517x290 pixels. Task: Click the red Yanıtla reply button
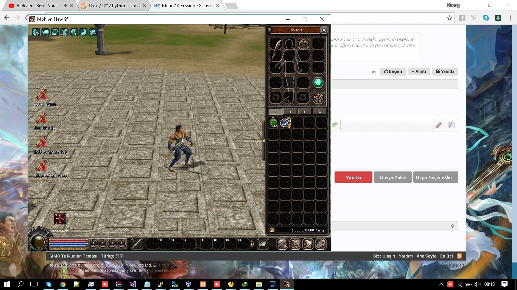pyautogui.click(x=353, y=177)
